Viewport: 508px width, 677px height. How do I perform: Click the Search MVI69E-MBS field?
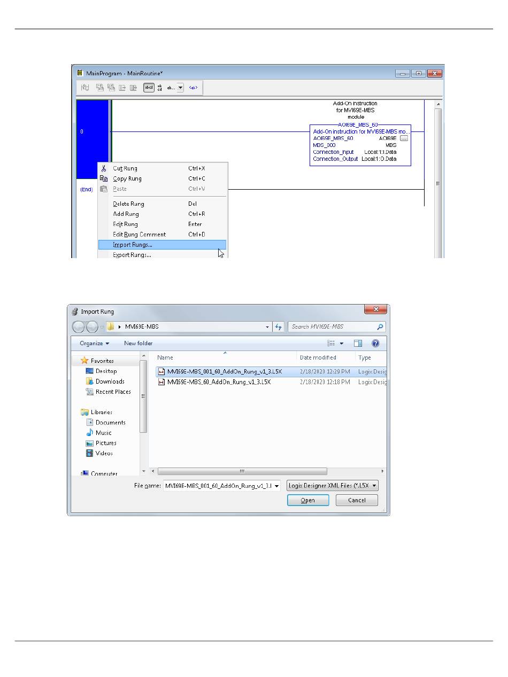click(336, 326)
